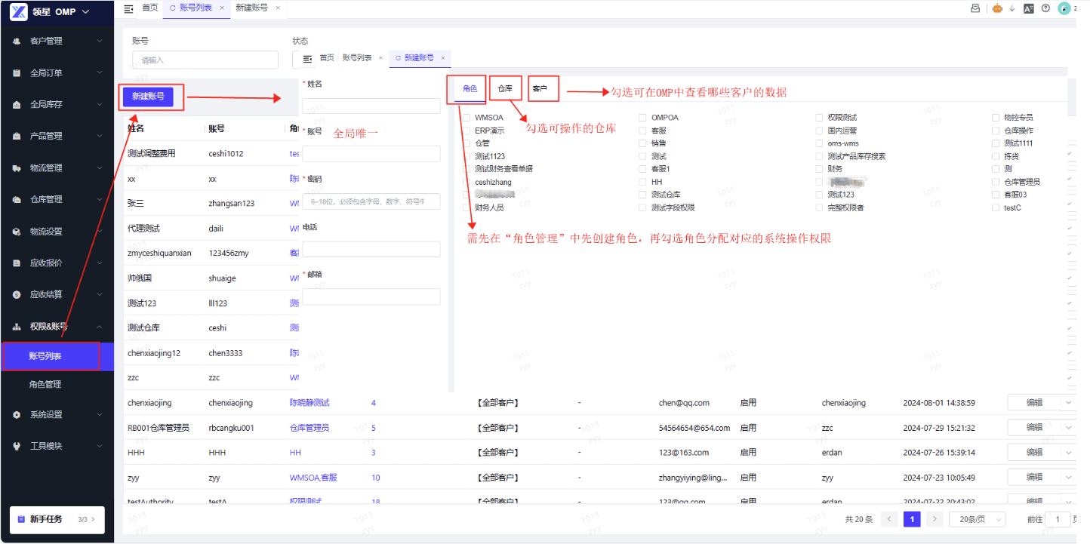Close the inner 新建账号 tab

(x=443, y=58)
